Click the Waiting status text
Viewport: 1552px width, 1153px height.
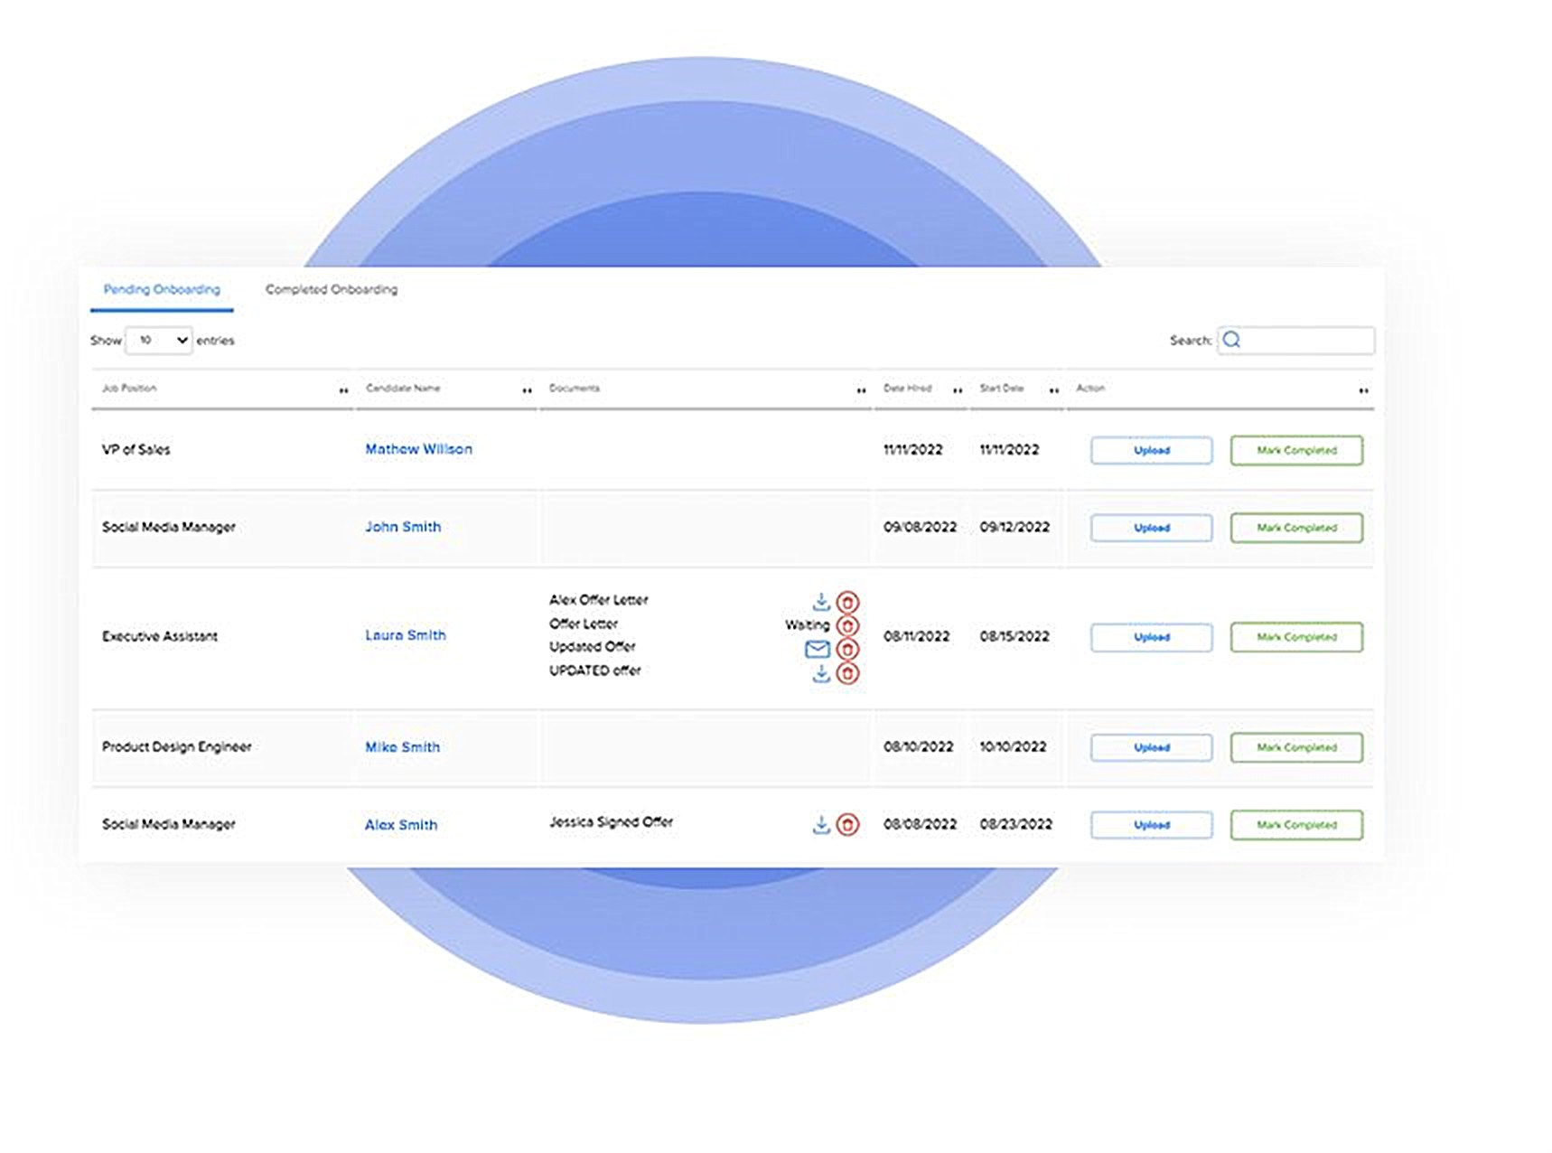click(x=807, y=625)
